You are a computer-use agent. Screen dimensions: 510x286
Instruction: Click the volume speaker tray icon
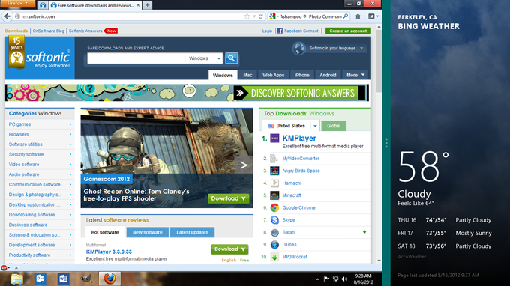[x=345, y=279]
